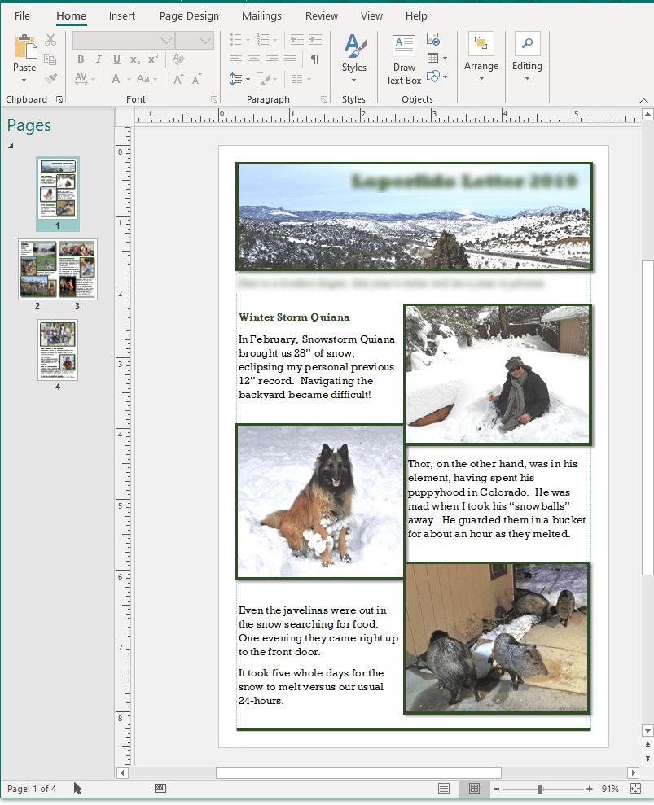This screenshot has width=654, height=805.
Task: Open the Page Design tab
Action: pos(189,16)
